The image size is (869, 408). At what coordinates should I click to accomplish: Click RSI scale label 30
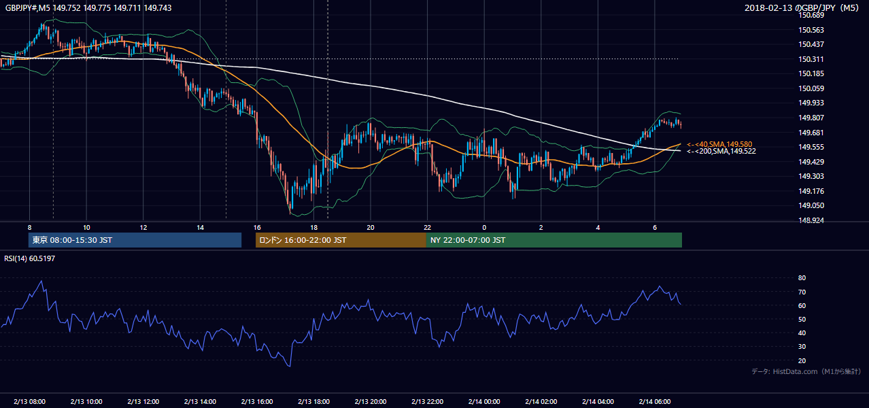tap(802, 347)
